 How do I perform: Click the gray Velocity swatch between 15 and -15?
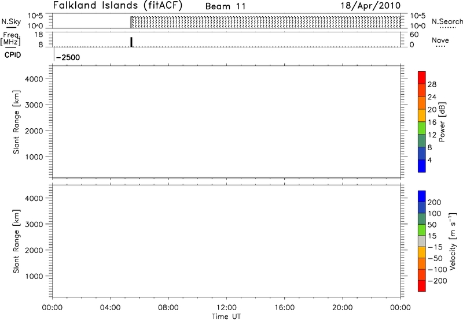(x=422, y=241)
